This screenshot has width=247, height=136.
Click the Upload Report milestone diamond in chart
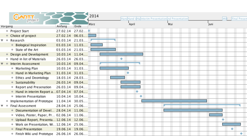click(x=223, y=119)
